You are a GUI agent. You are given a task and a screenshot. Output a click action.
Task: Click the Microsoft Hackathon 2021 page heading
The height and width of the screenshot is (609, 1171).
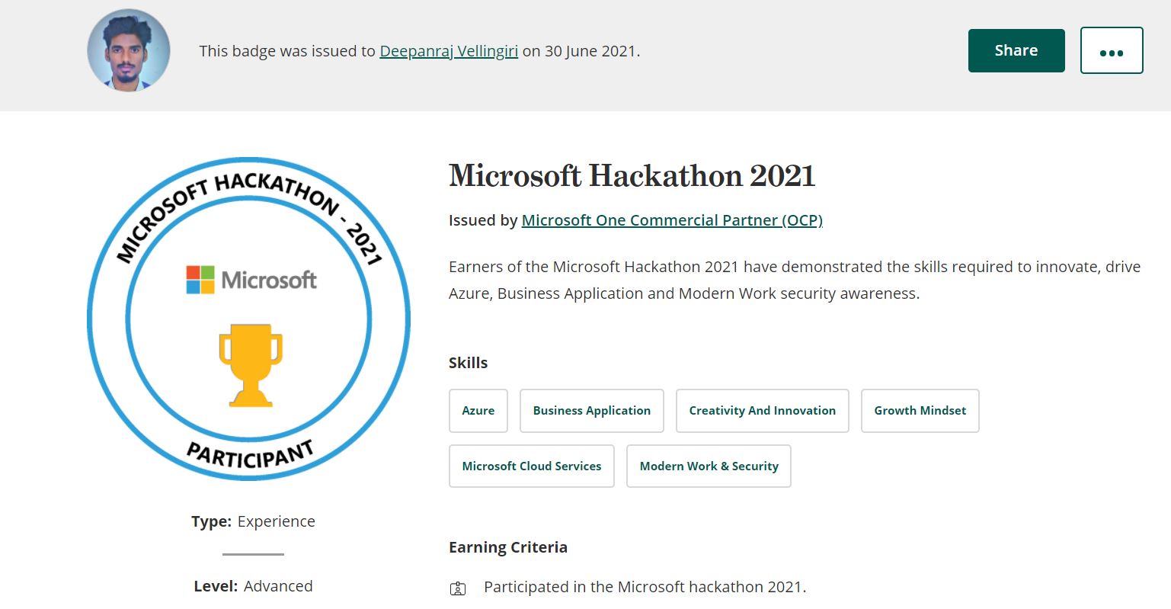[632, 176]
